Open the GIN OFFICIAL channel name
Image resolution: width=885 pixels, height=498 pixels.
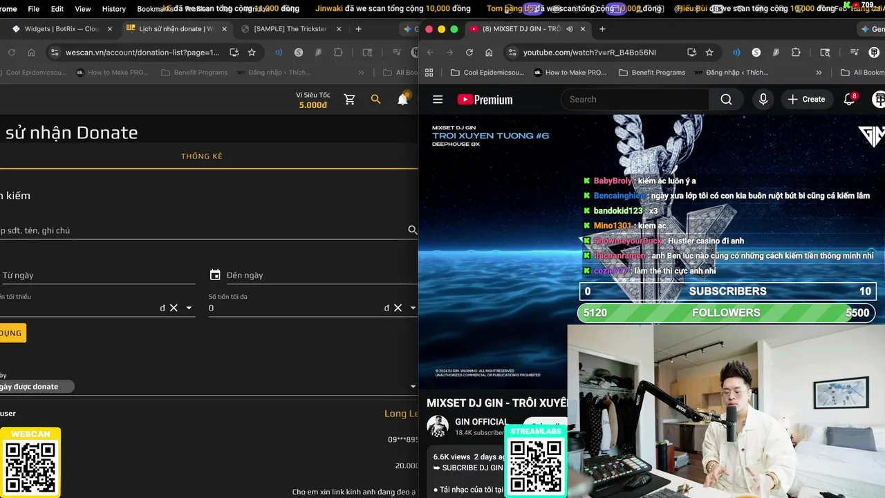(482, 422)
